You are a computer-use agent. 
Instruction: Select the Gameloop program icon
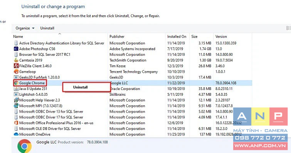16,72
